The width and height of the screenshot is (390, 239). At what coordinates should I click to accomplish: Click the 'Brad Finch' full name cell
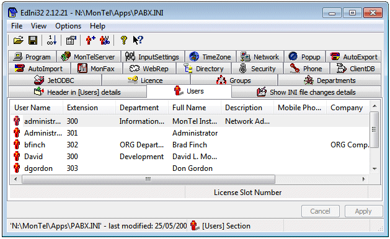point(190,145)
